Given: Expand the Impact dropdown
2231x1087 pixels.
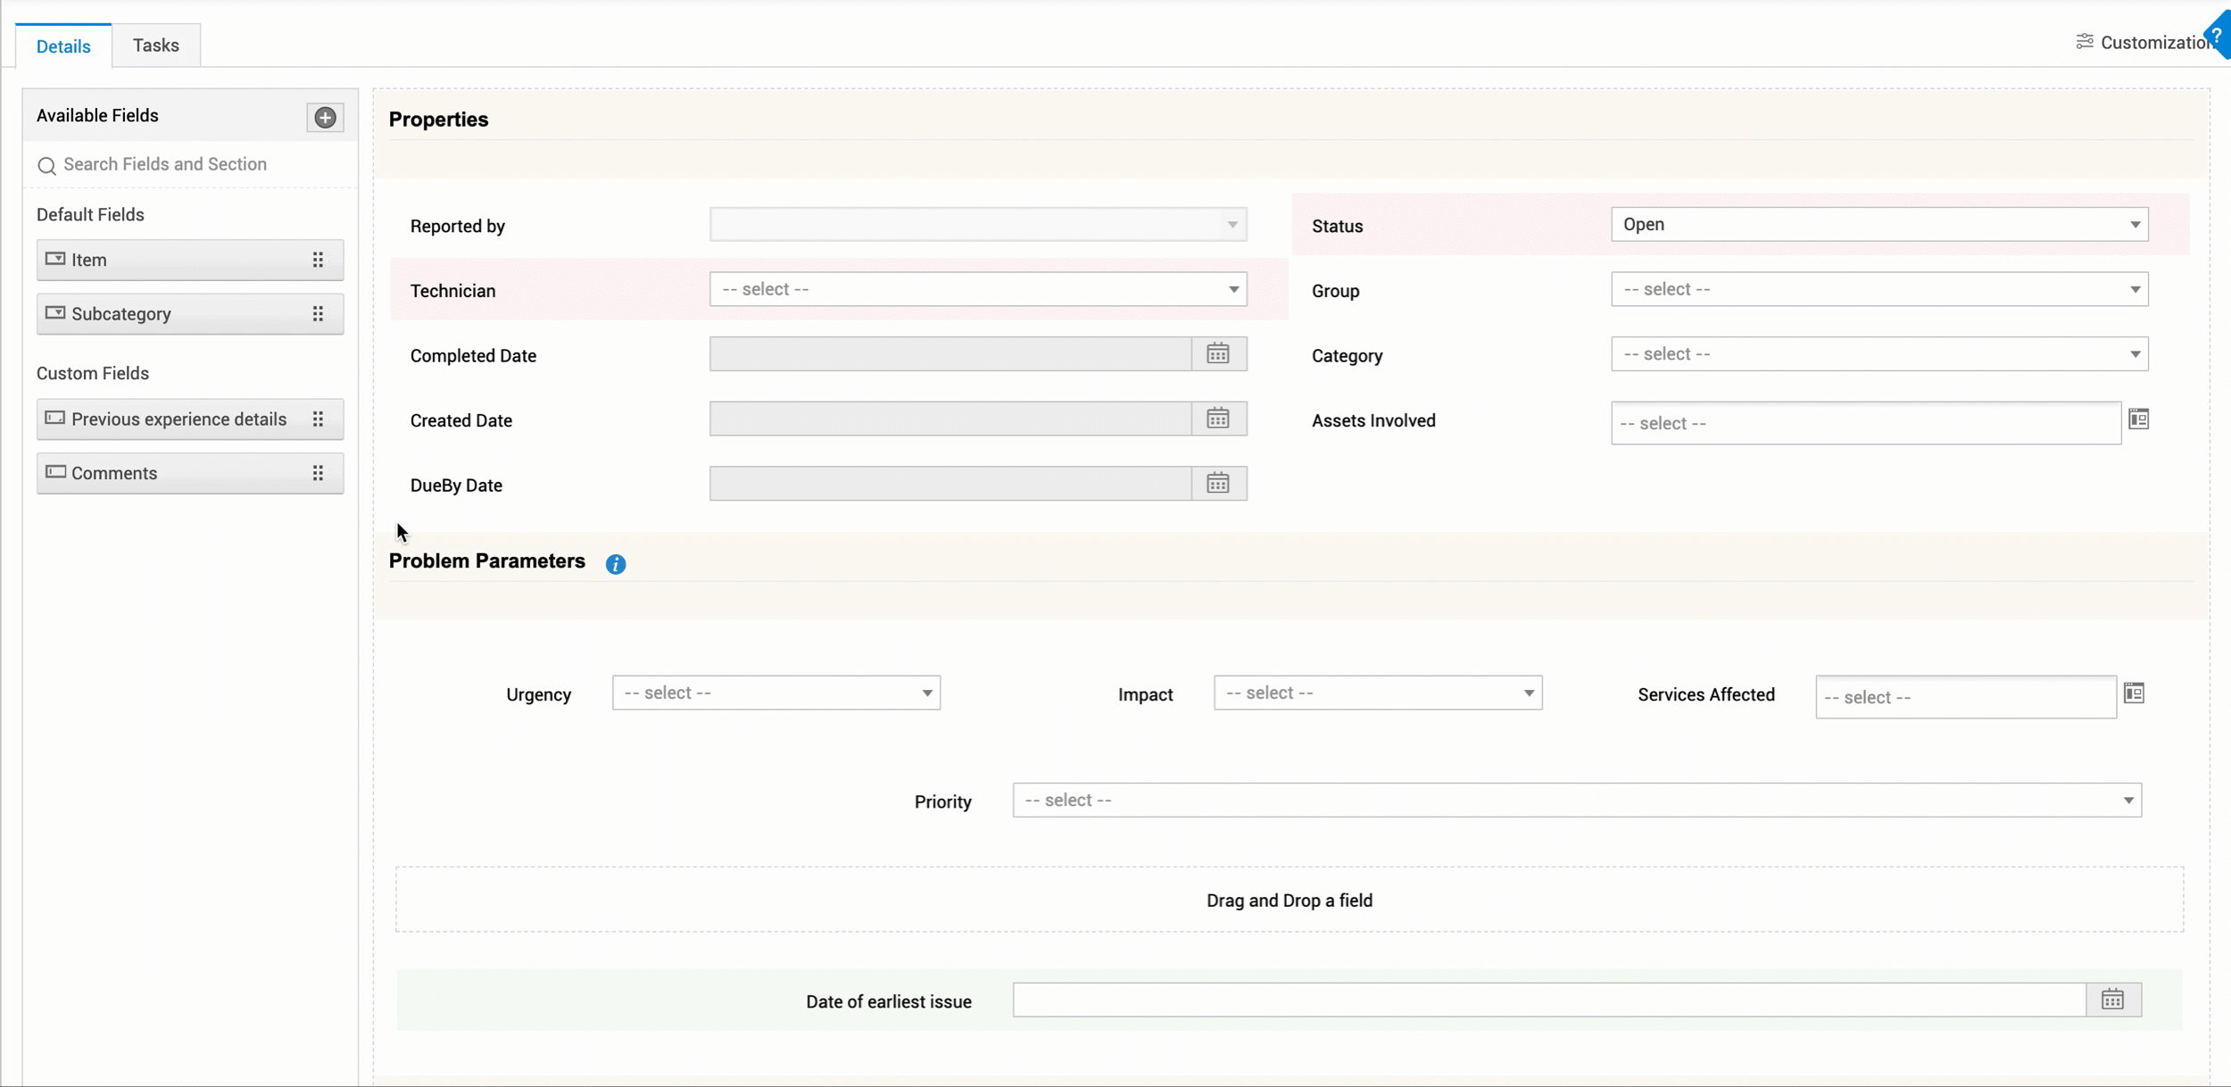Looking at the screenshot, I should click(1378, 693).
